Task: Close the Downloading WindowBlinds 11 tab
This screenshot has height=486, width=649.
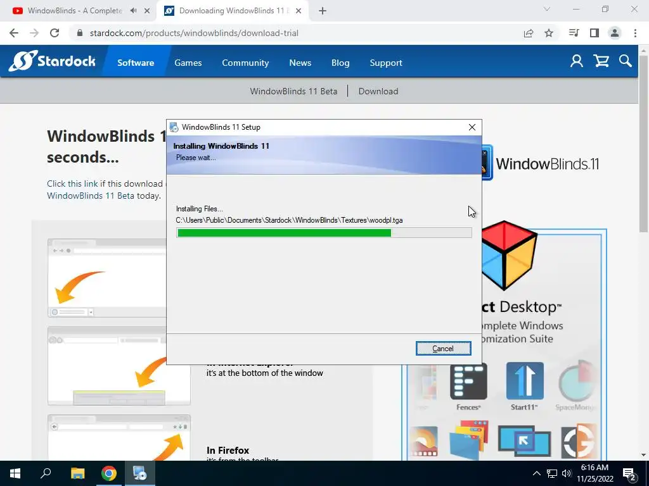Action: (x=299, y=11)
